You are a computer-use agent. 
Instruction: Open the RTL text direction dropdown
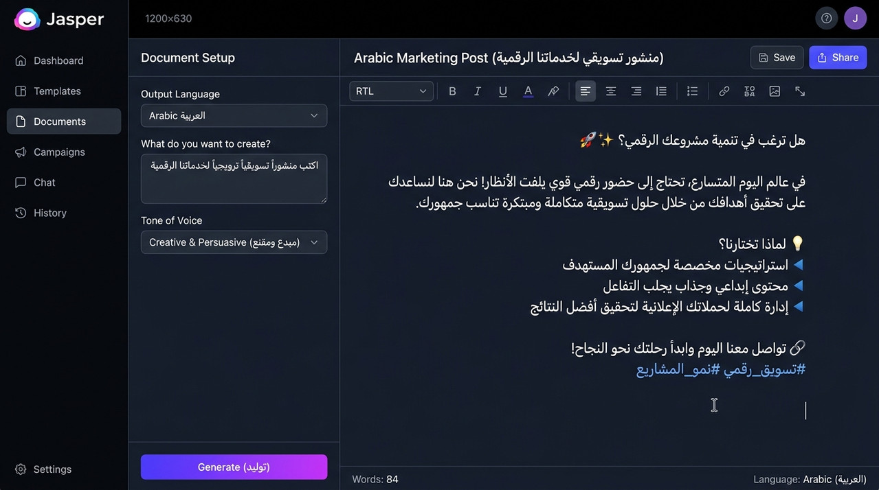(391, 91)
